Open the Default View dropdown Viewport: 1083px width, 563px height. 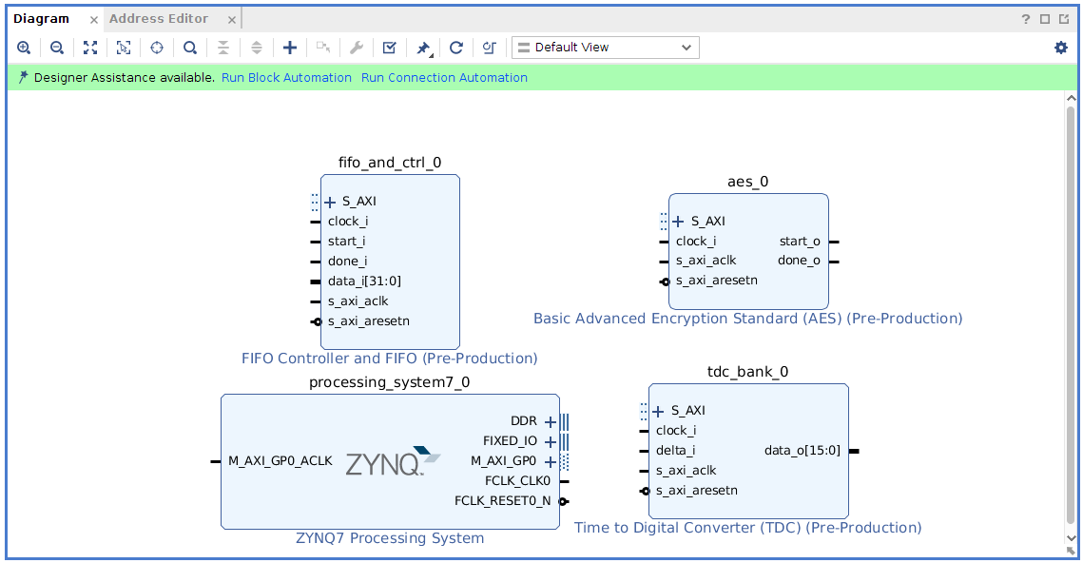pos(606,48)
